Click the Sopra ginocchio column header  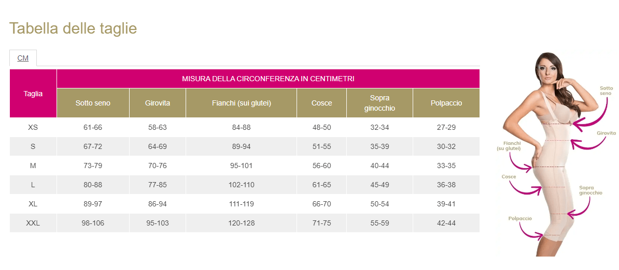379,103
